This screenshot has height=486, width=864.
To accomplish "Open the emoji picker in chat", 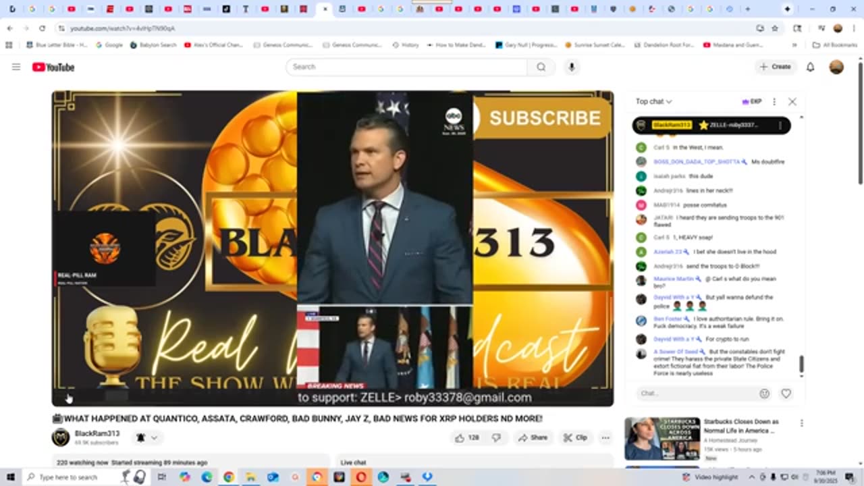I will point(764,393).
